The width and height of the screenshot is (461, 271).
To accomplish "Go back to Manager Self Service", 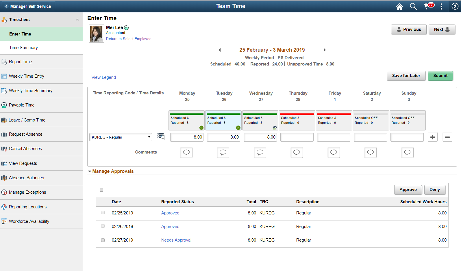I will (x=28, y=6).
